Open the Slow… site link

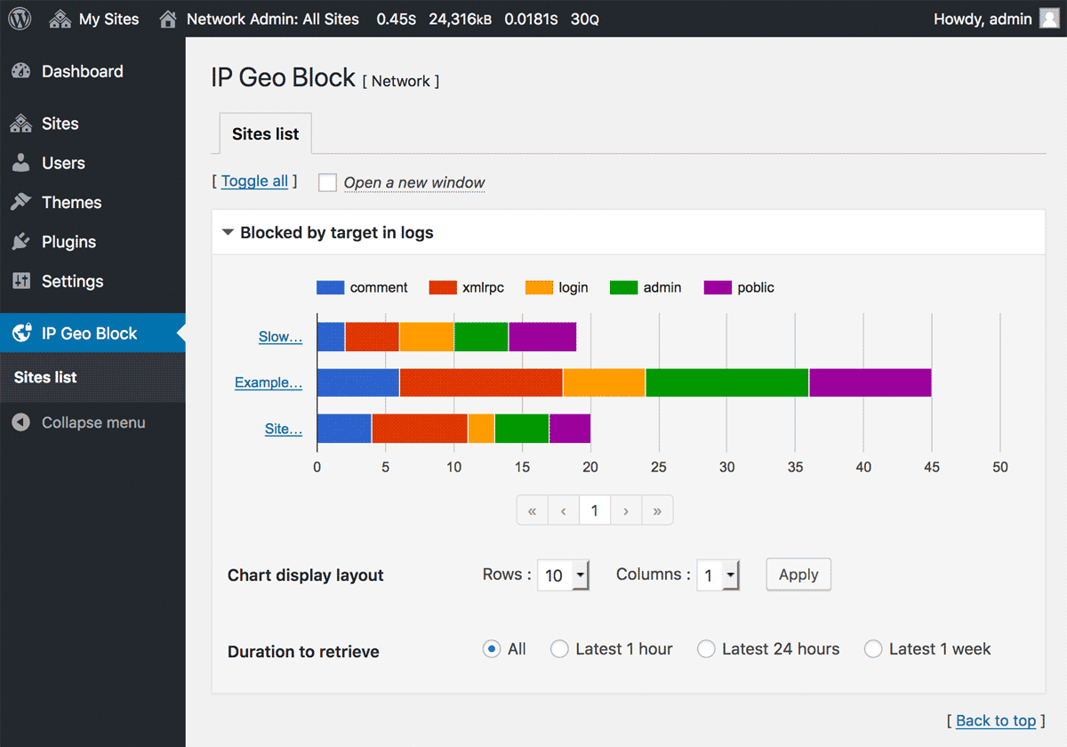(280, 337)
